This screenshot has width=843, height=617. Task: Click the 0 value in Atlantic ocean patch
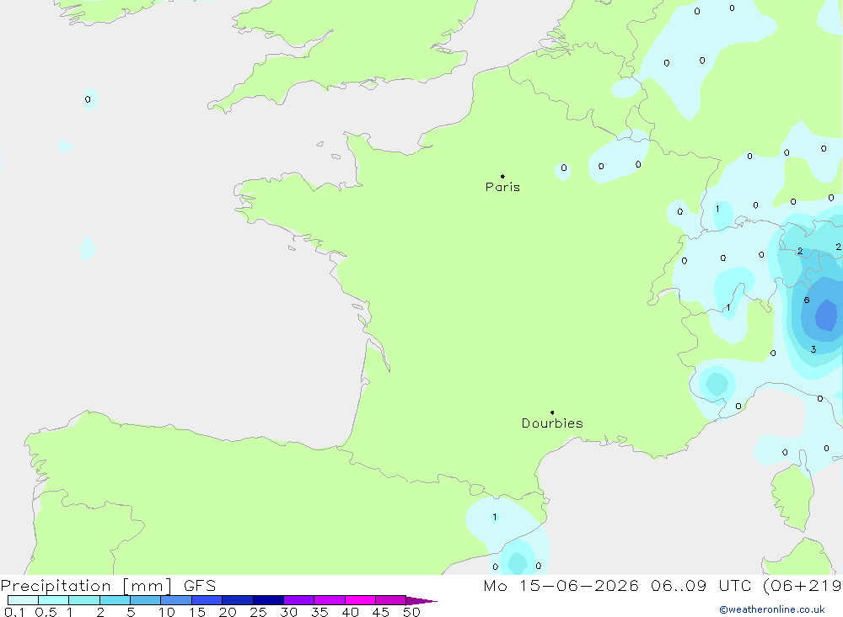tap(88, 99)
